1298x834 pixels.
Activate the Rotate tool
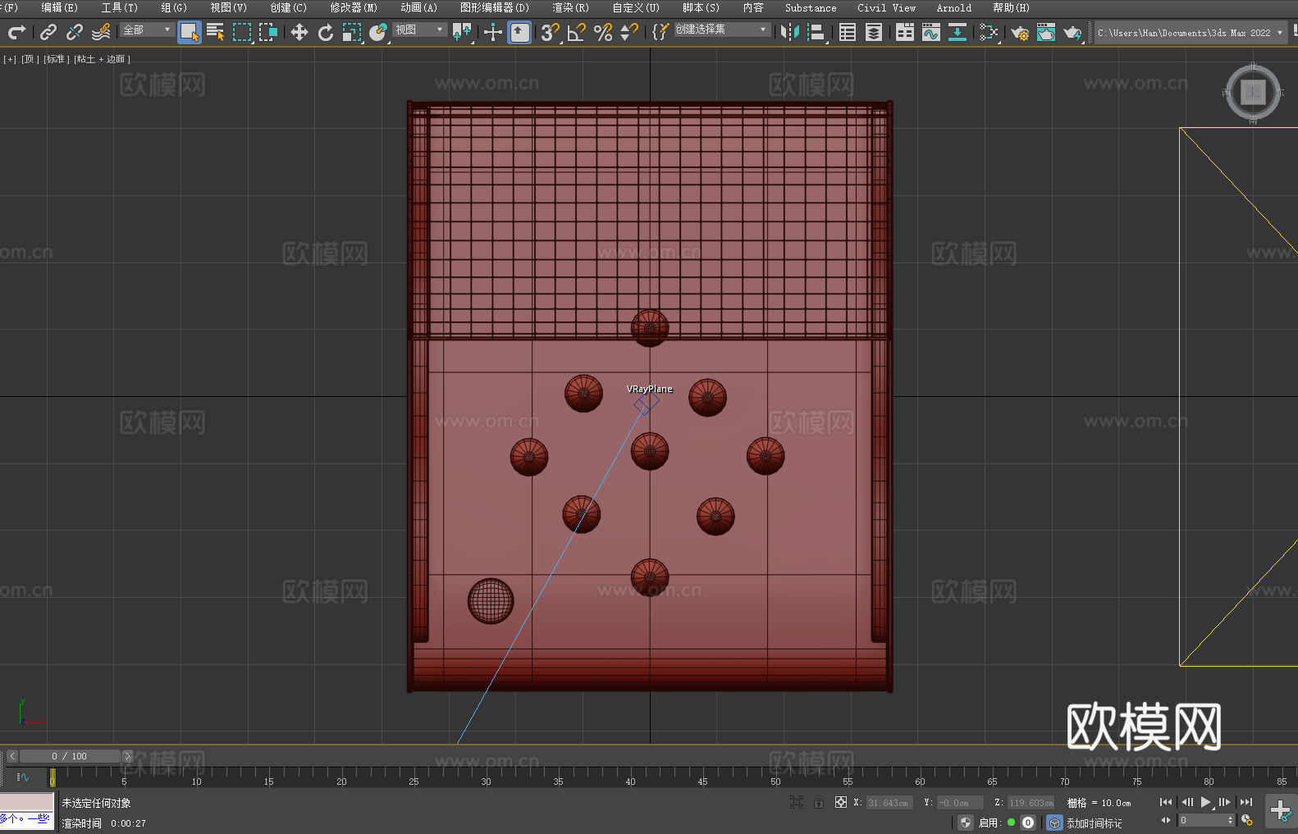point(326,32)
